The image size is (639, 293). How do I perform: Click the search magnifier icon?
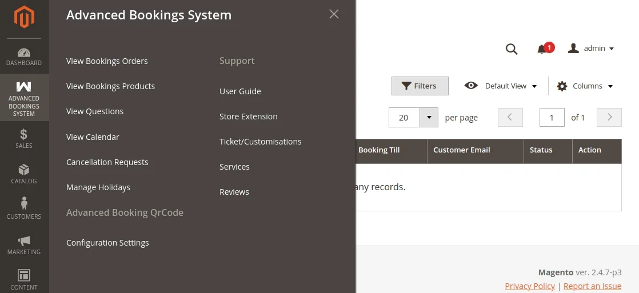point(512,49)
